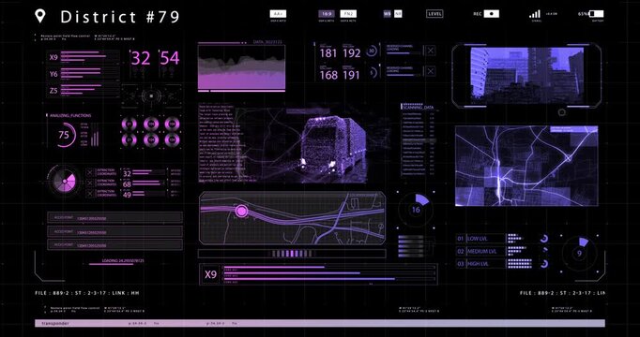Click the 168 value

(x=328, y=75)
